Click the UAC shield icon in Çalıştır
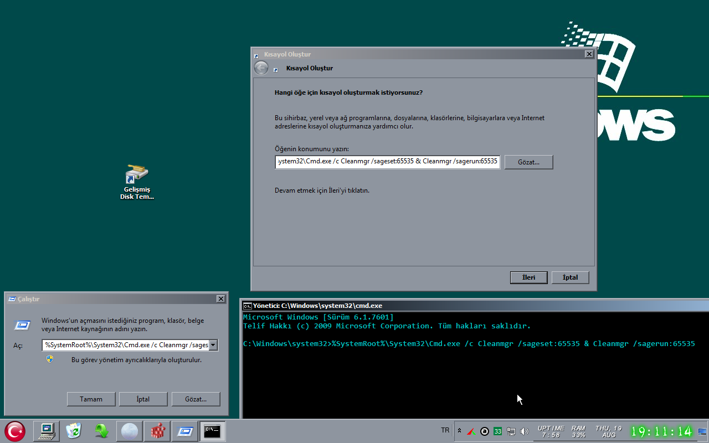Screen dimensions: 709x443 click(x=50, y=359)
